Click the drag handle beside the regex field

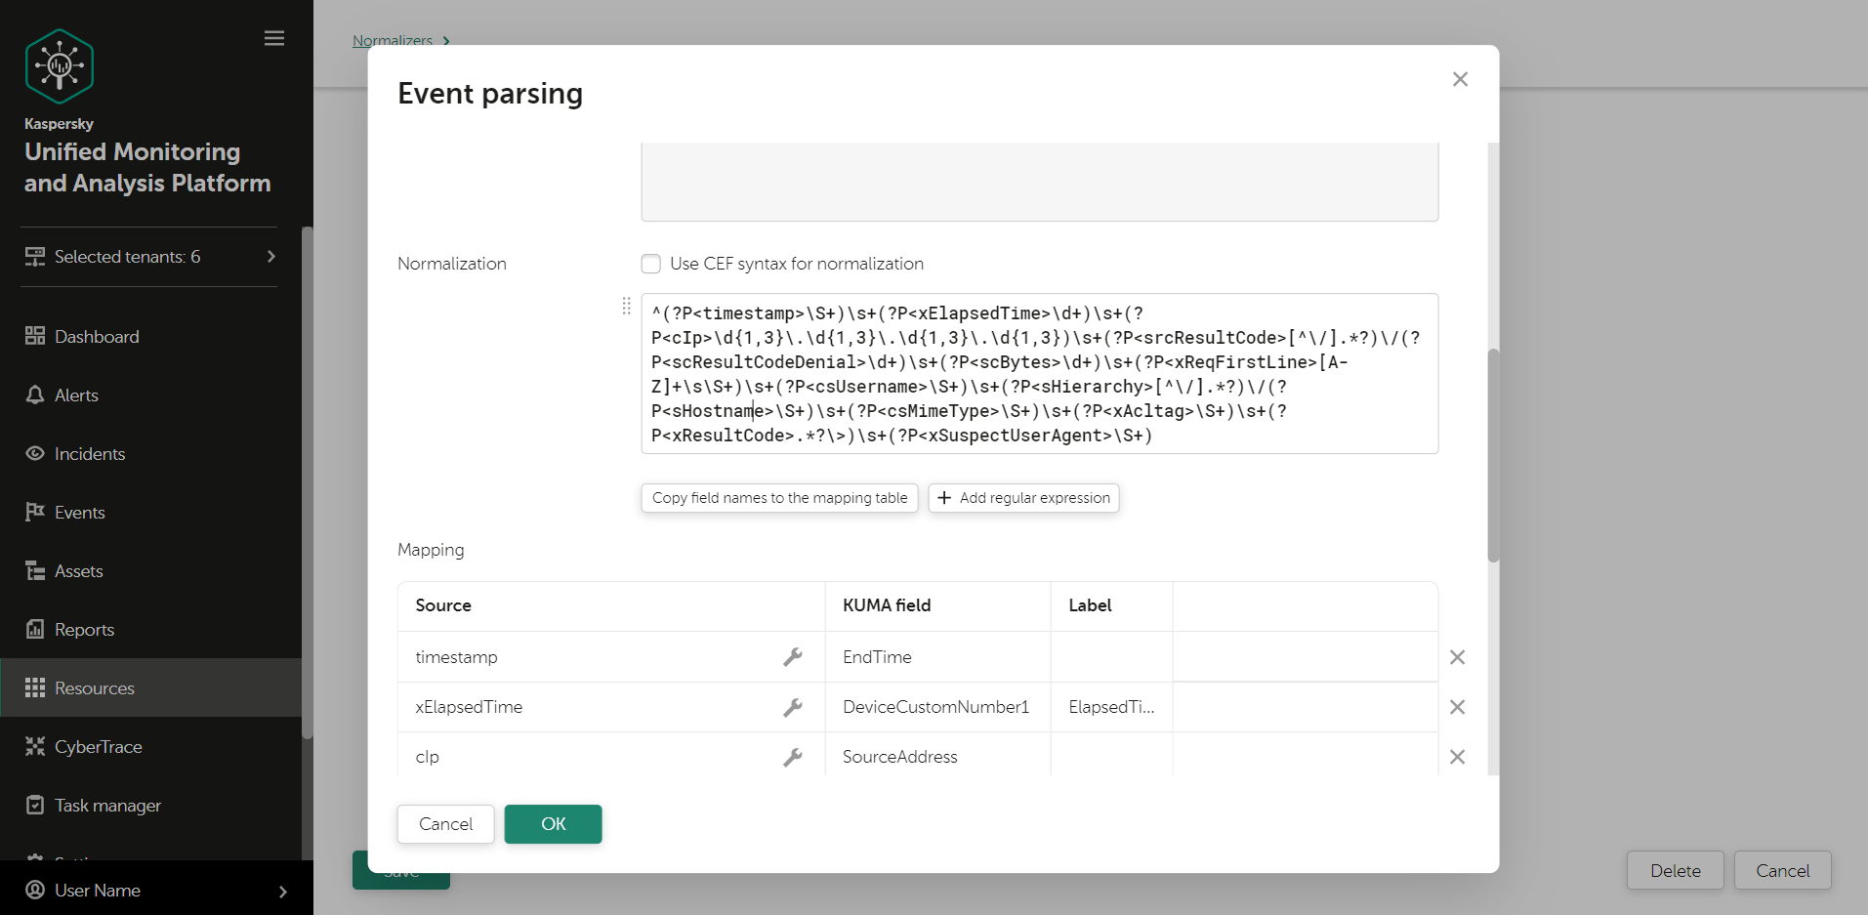click(x=627, y=306)
